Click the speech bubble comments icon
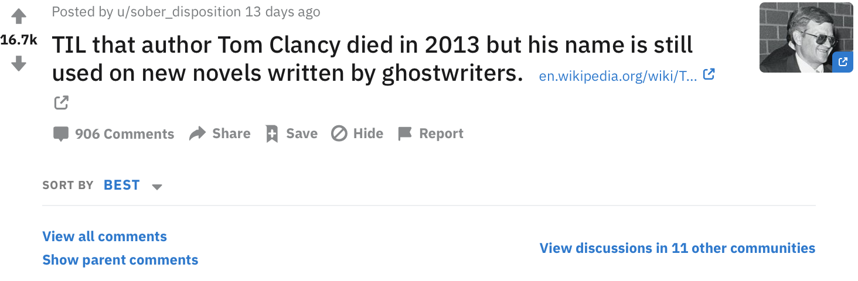The width and height of the screenshot is (858, 281). (61, 134)
